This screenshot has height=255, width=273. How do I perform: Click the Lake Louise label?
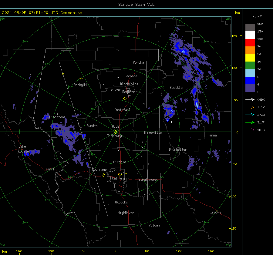click(x=23, y=149)
